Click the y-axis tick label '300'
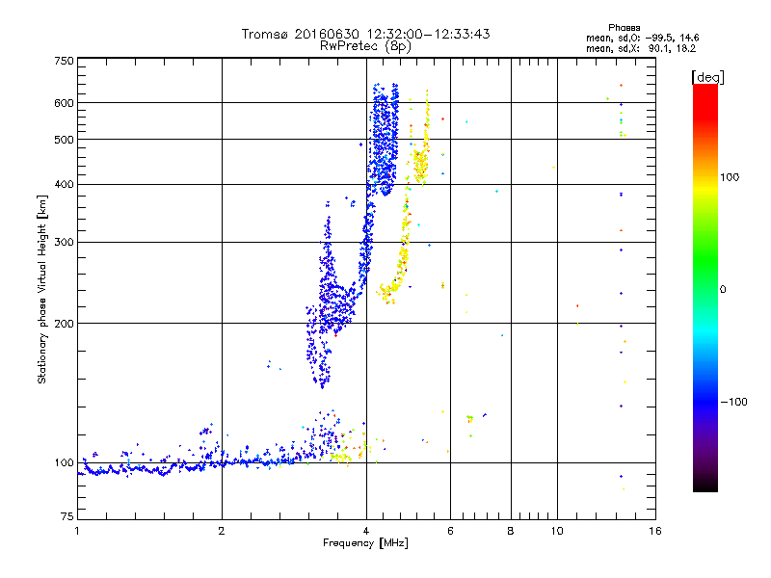This screenshot has width=771, height=578. [64, 243]
